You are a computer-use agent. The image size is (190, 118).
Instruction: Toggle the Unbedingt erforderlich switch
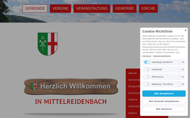point(147,62)
